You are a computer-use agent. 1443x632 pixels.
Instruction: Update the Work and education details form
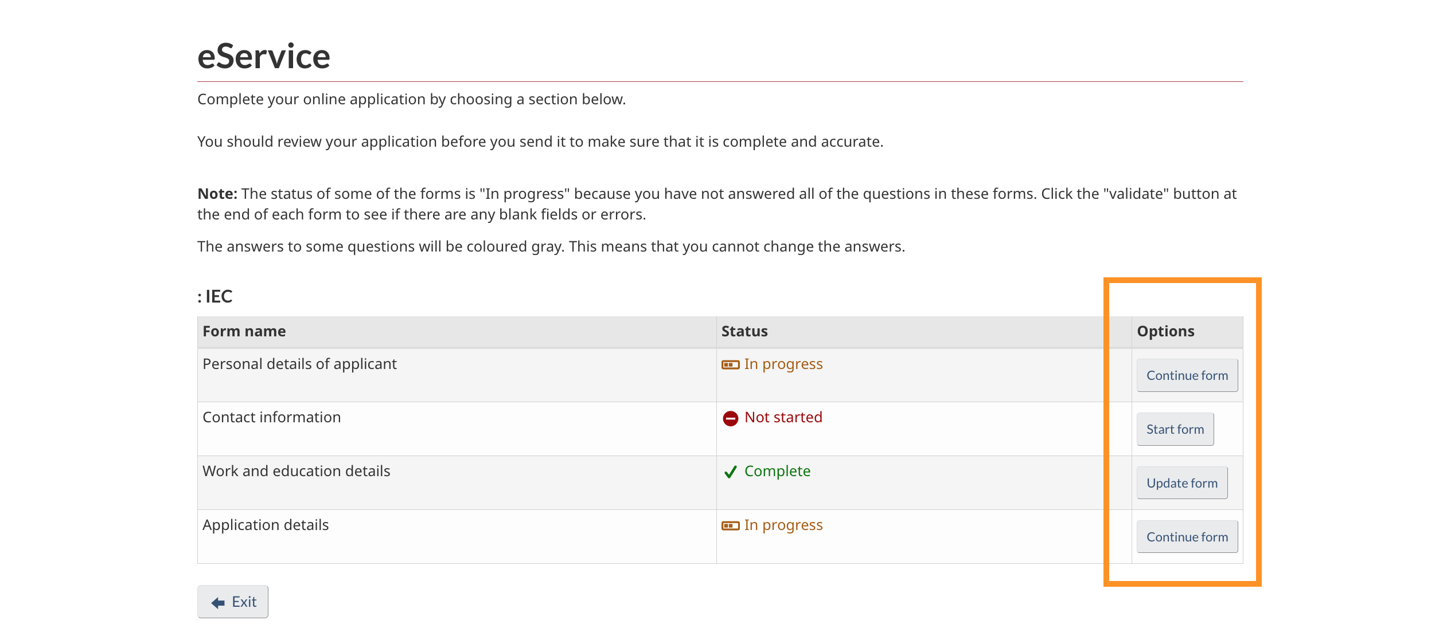(1181, 483)
